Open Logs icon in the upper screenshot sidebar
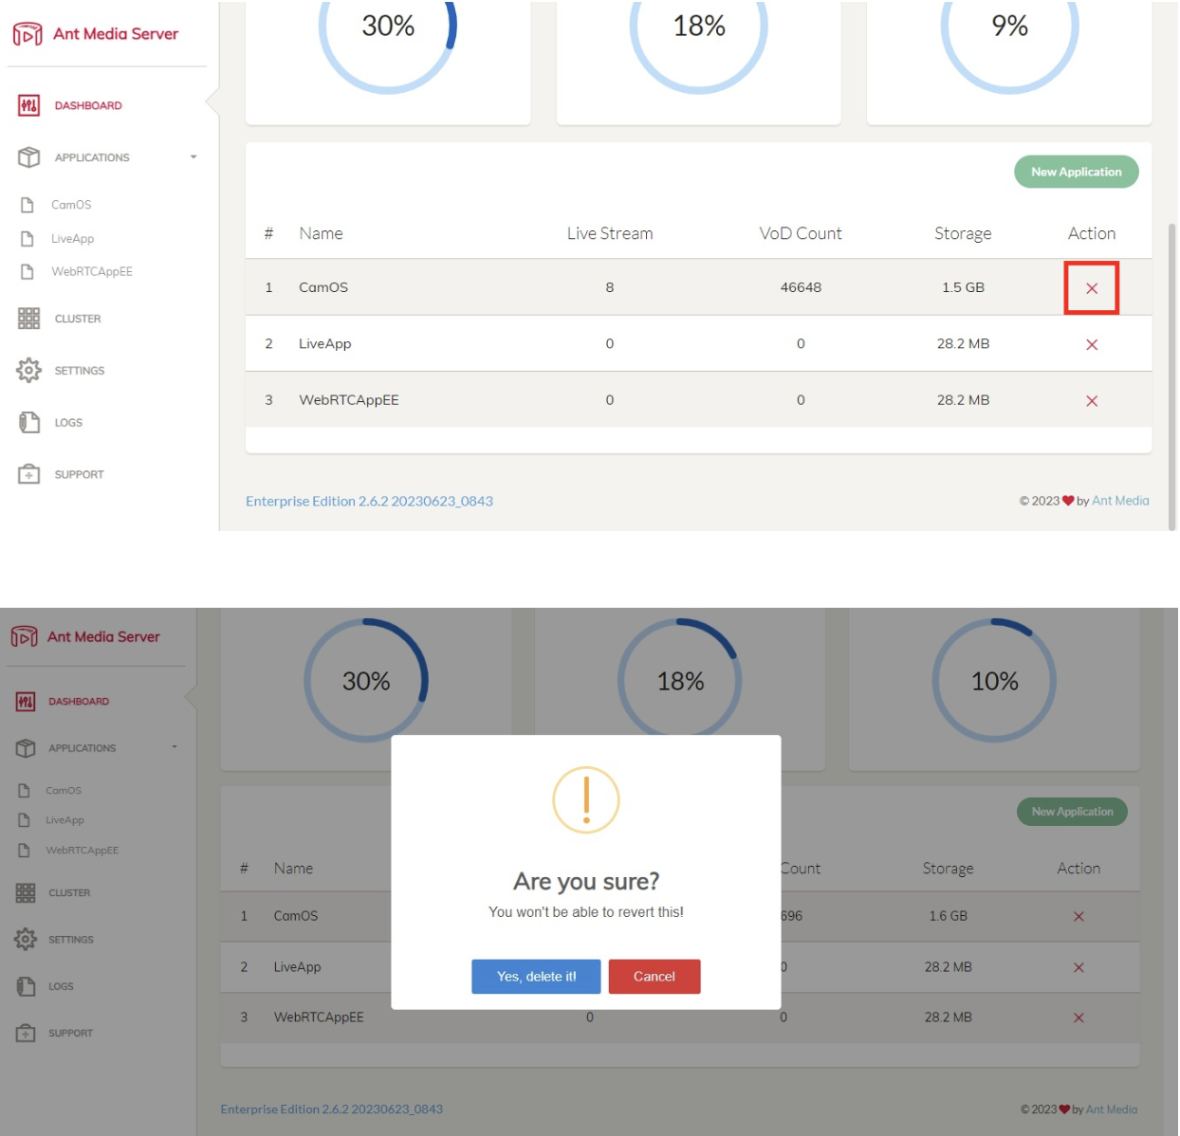 click(x=28, y=423)
